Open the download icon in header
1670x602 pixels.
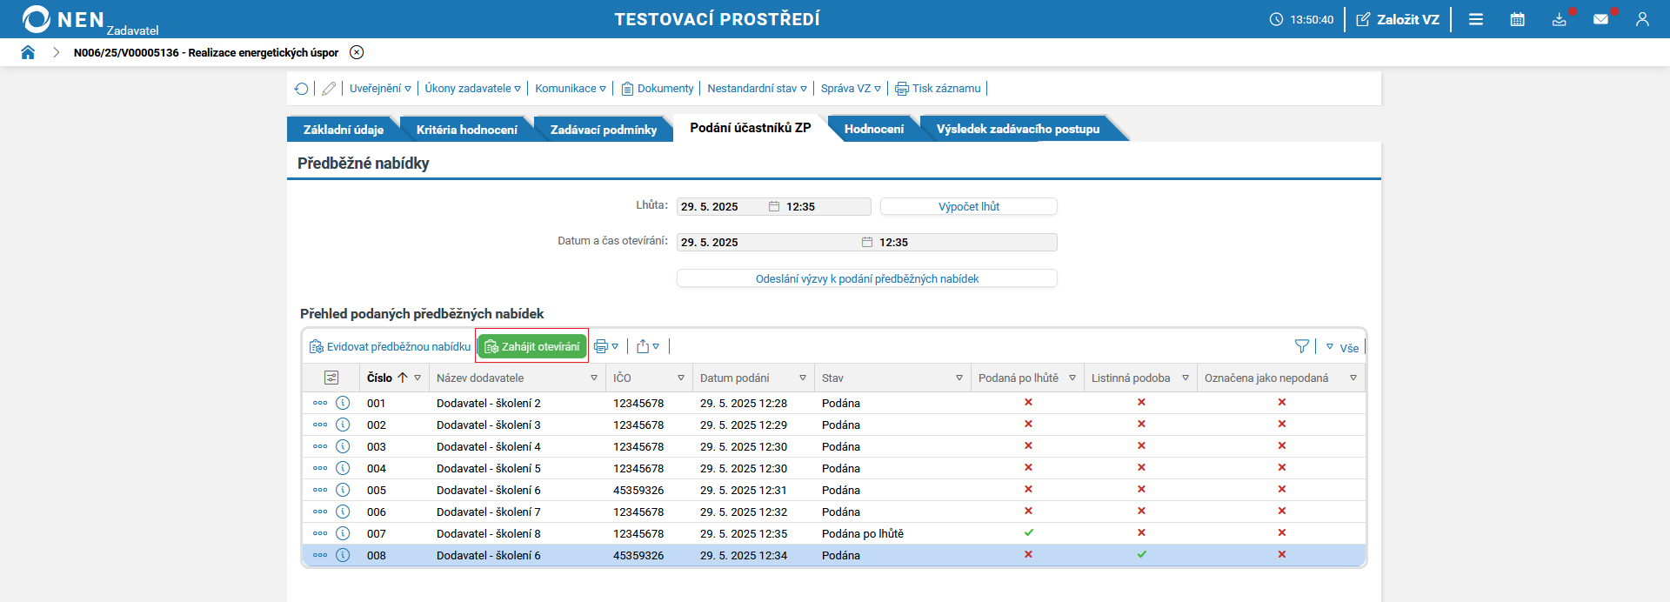[1559, 19]
